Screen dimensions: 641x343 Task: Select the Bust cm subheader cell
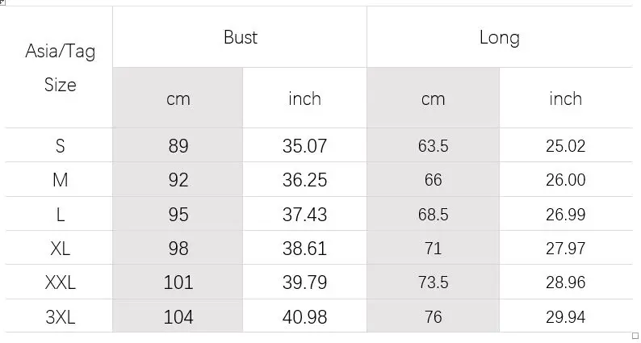point(178,98)
